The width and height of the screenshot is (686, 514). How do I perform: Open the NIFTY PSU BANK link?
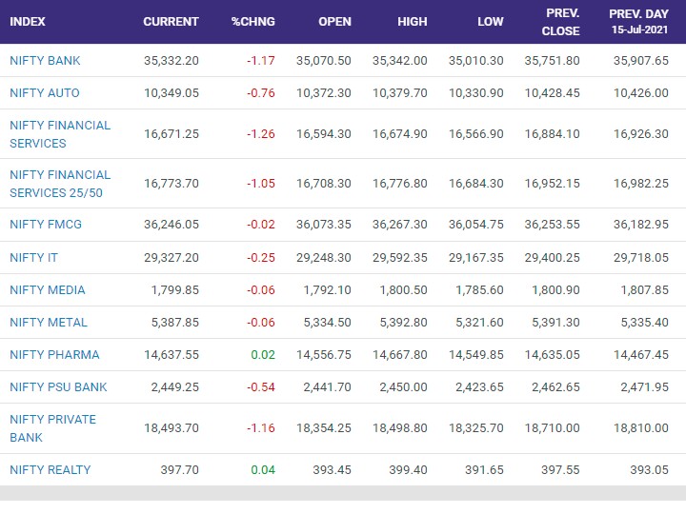click(58, 386)
